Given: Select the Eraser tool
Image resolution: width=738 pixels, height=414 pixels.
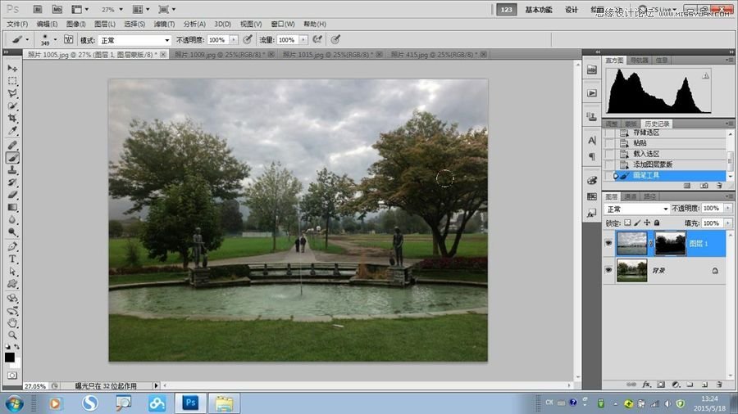Looking at the screenshot, I should tap(12, 195).
